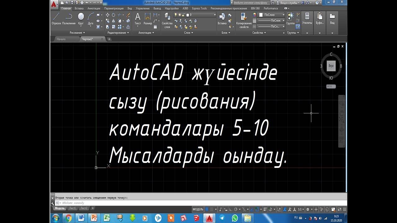397x223 pixels.
Task: Click the object color wheel icon
Action: [255, 15]
